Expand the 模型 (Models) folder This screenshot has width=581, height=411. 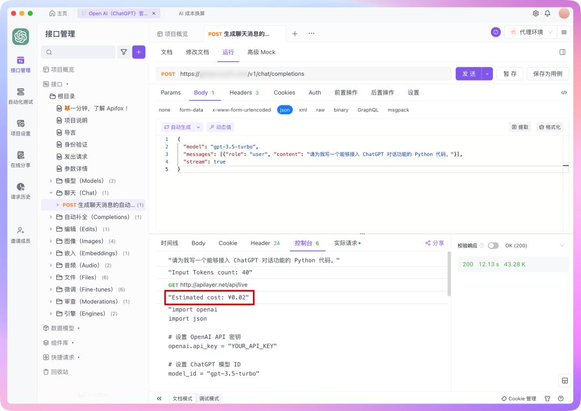click(51, 181)
